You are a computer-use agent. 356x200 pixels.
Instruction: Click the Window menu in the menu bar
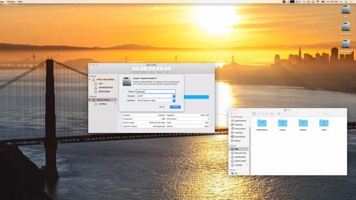11,2
